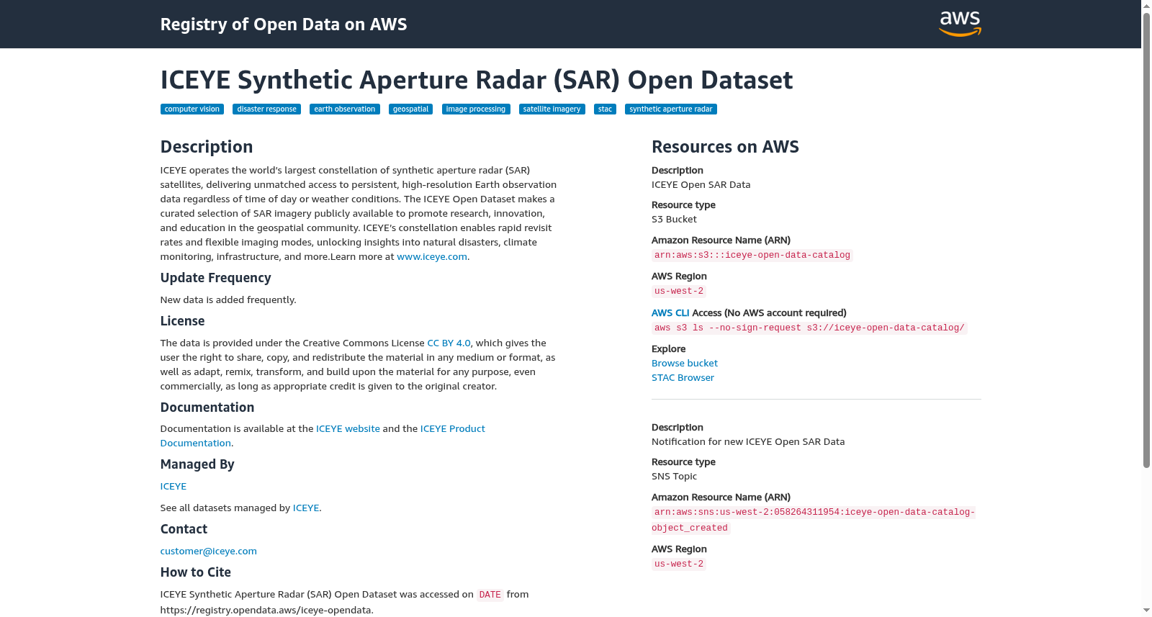Open the CC BY 4.0 license link
1152x617 pixels.
pos(449,343)
